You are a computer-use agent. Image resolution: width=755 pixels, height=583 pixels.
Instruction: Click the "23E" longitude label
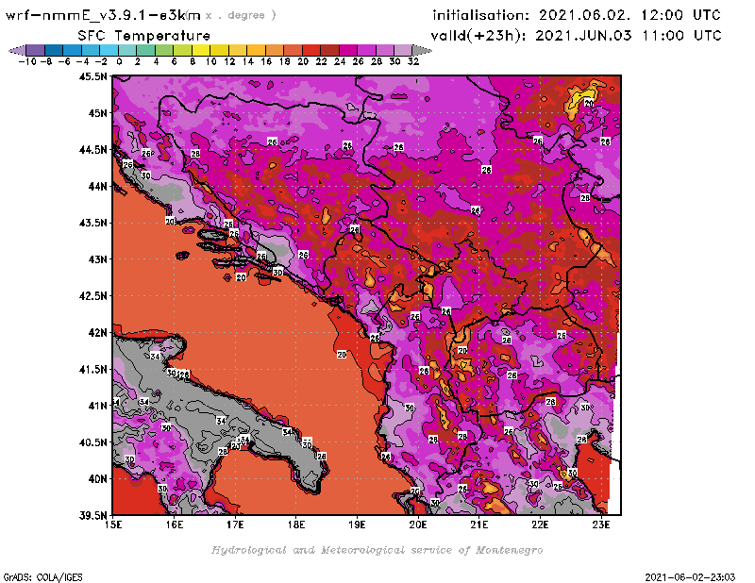pyautogui.click(x=601, y=525)
